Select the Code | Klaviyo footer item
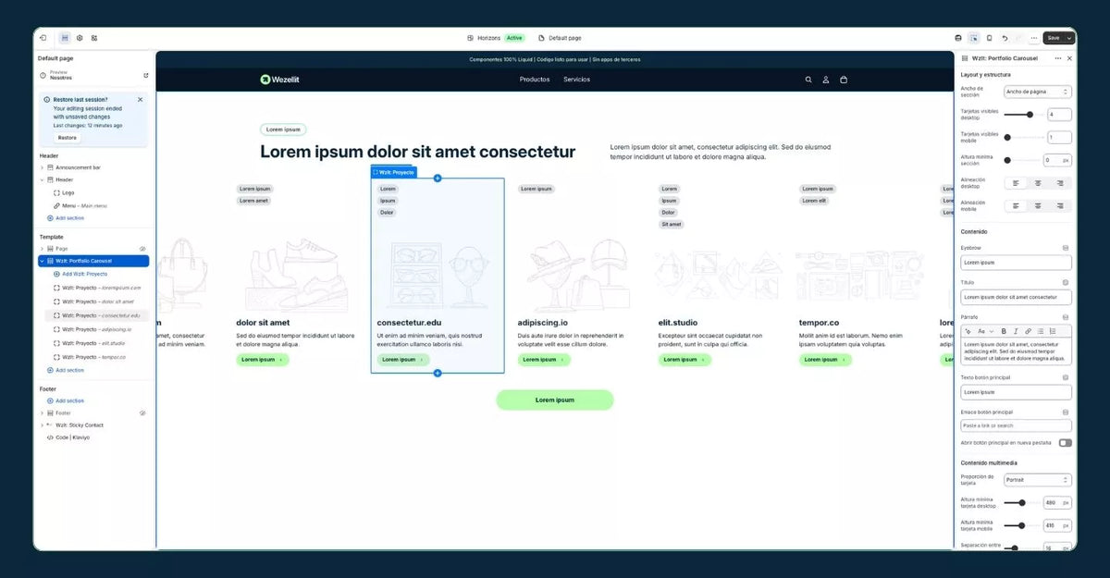This screenshot has width=1110, height=578. click(68, 437)
